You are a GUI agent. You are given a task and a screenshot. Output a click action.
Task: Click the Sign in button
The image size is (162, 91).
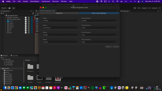4,8
